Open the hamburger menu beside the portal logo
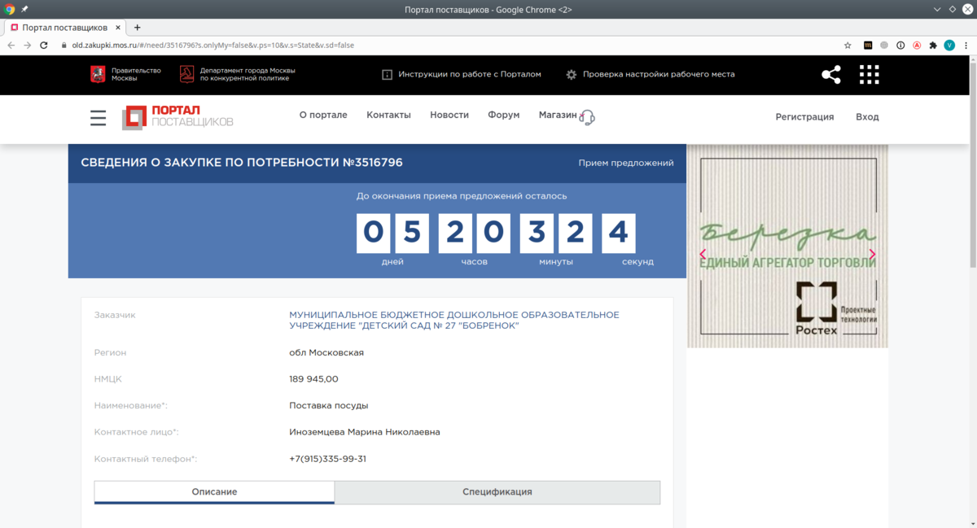The width and height of the screenshot is (977, 528). [99, 118]
